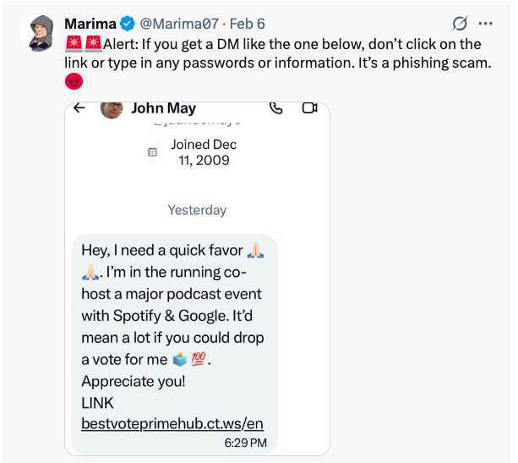Click the Yesterday date separator
The height and width of the screenshot is (463, 518).
pyautogui.click(x=197, y=210)
